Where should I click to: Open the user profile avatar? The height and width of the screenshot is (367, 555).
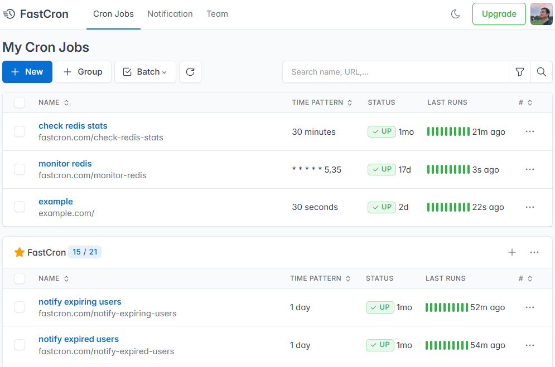[x=541, y=14]
